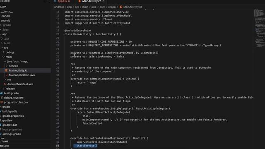Viewport: 265px width, 149px height.
Task: Click the 'rnapp' breadcrumb segment
Action: [112, 7]
